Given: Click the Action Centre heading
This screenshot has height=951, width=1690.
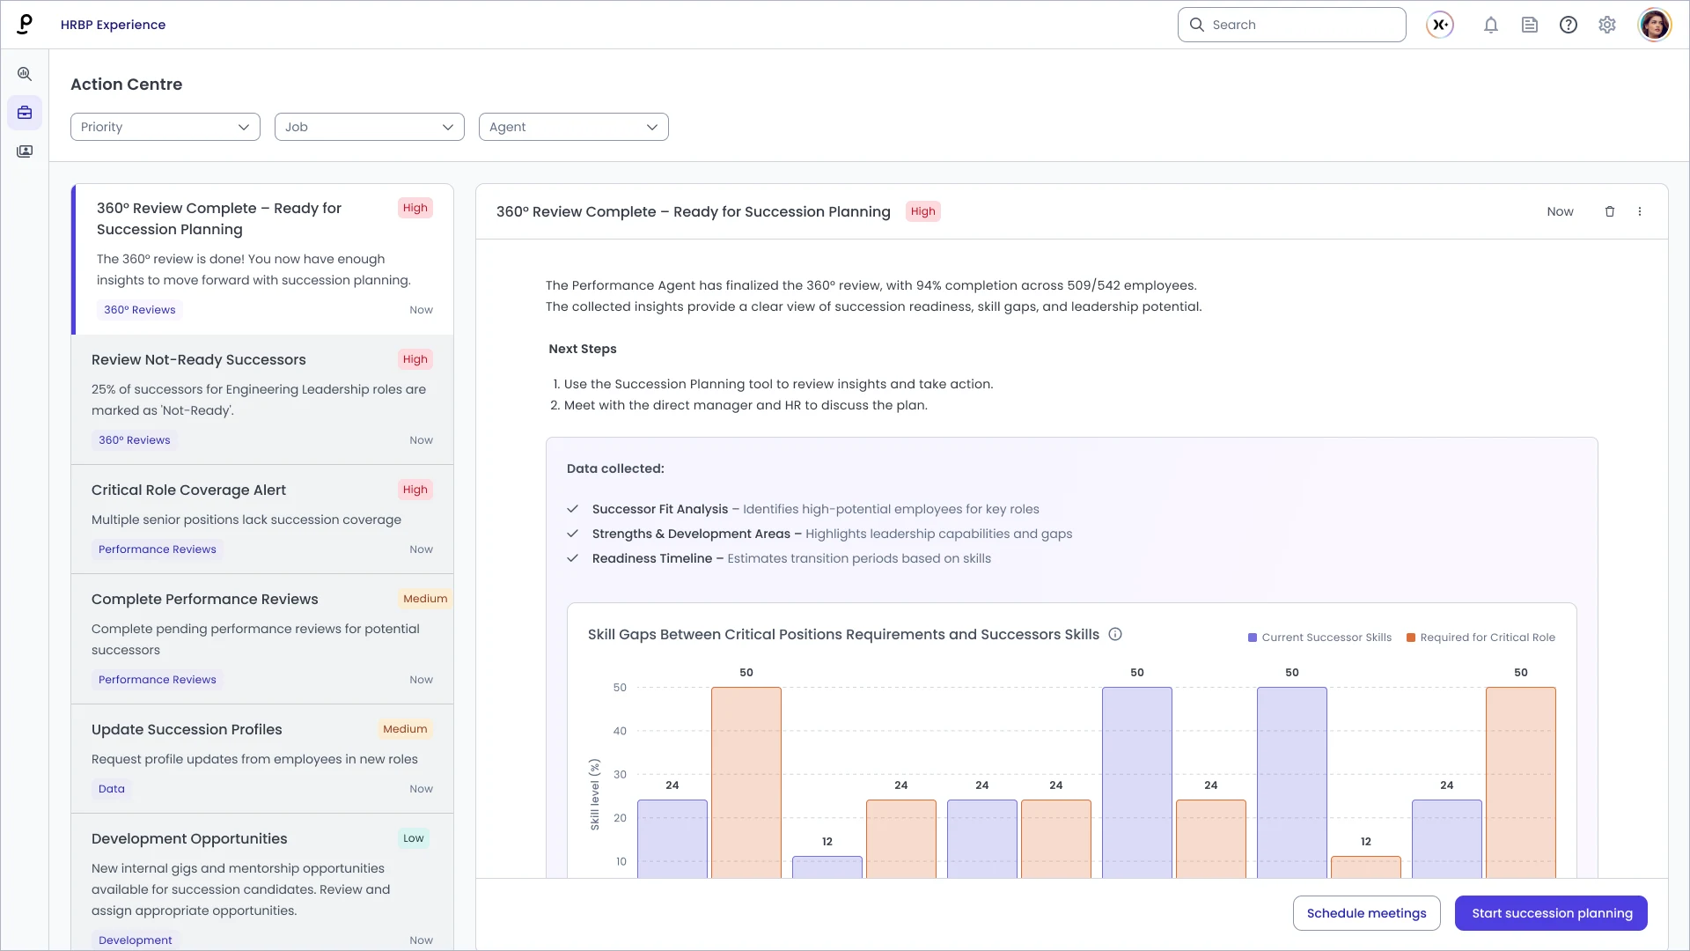Looking at the screenshot, I should tap(127, 85).
